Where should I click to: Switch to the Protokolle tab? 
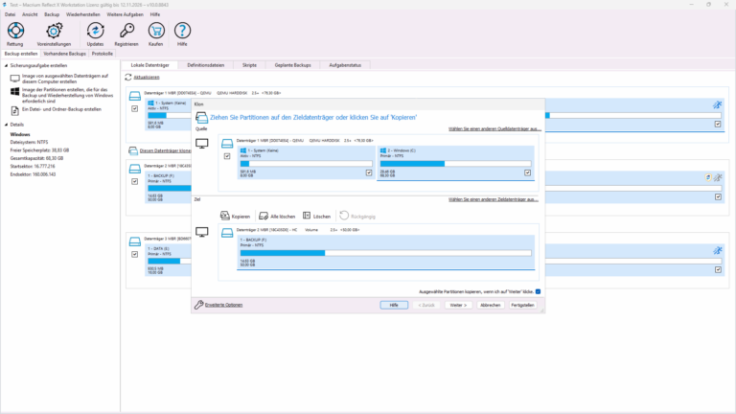[x=103, y=54]
